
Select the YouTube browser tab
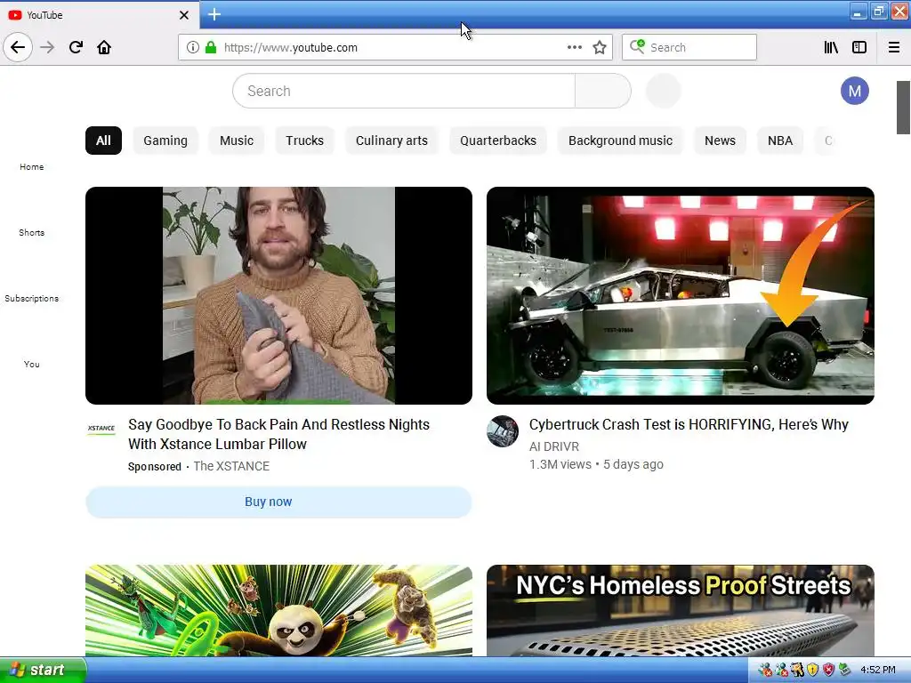pos(100,15)
